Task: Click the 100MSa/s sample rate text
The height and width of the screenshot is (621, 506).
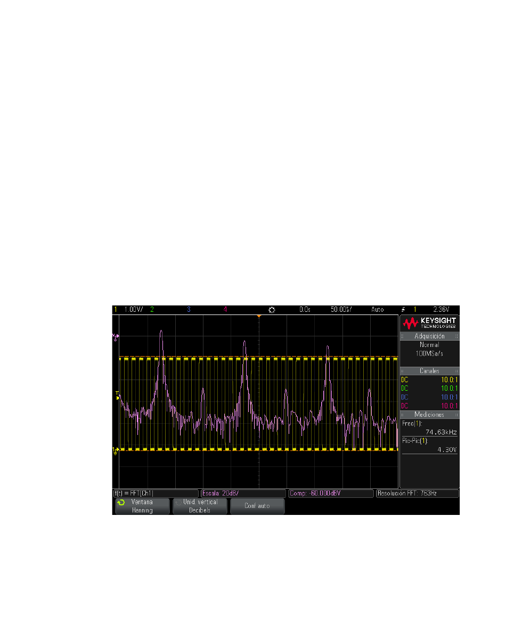Action: (429, 353)
